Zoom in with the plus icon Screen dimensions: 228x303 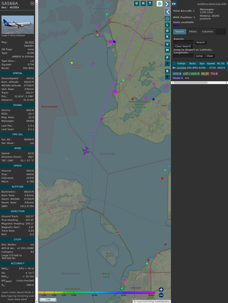click(161, 289)
